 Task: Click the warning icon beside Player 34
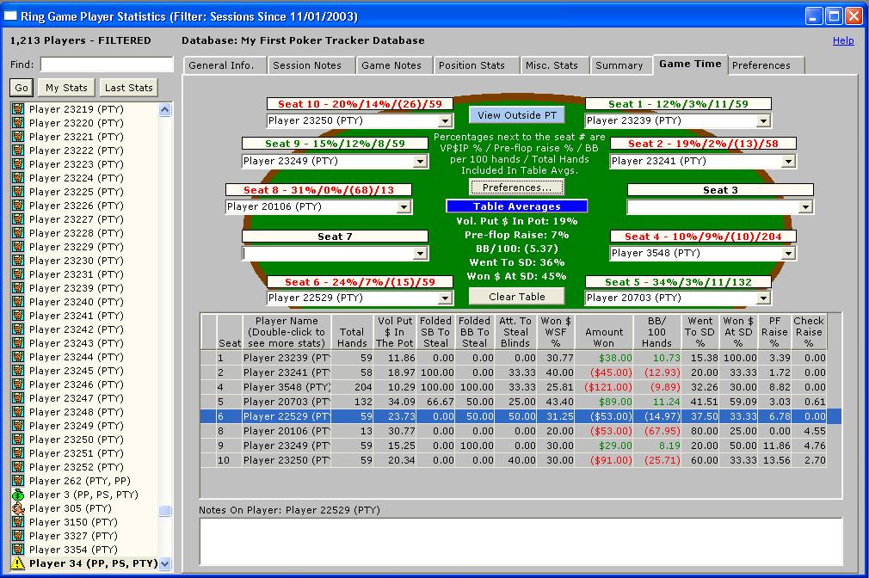point(17,563)
